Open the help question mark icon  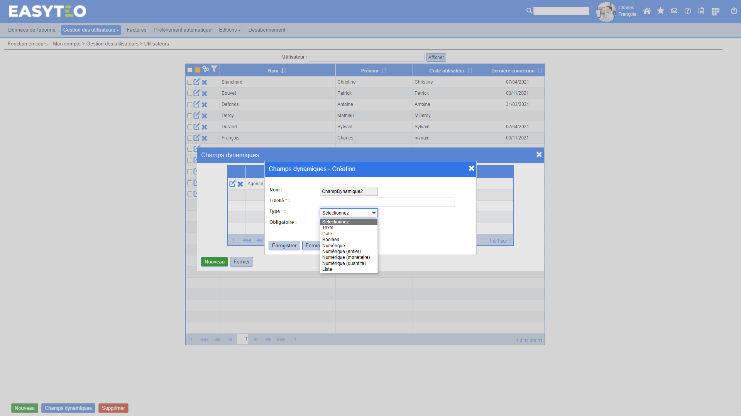pyautogui.click(x=688, y=11)
